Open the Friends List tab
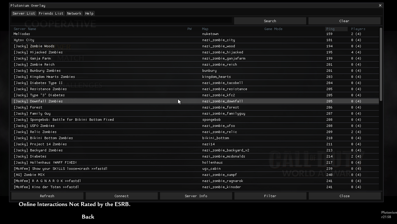Viewport: 397px width, 224px height. 51,13
